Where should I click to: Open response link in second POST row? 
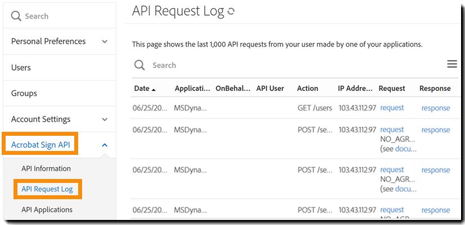436,170
